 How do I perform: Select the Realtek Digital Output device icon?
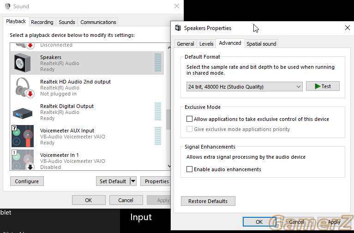pyautogui.click(x=23, y=113)
